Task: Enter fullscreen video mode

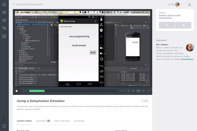Action: tap(148, 91)
